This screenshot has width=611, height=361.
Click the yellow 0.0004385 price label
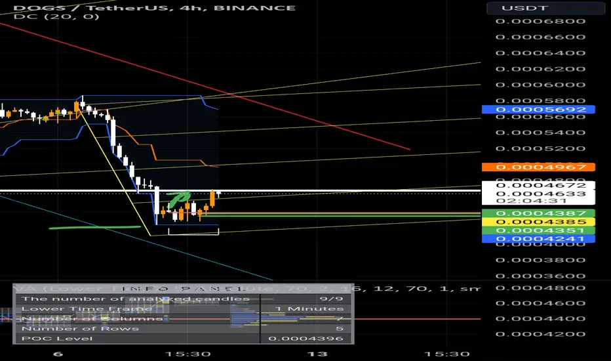coord(538,222)
